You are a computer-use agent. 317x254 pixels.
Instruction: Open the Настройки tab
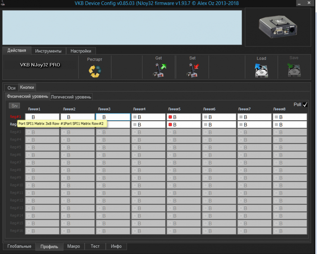81,51
